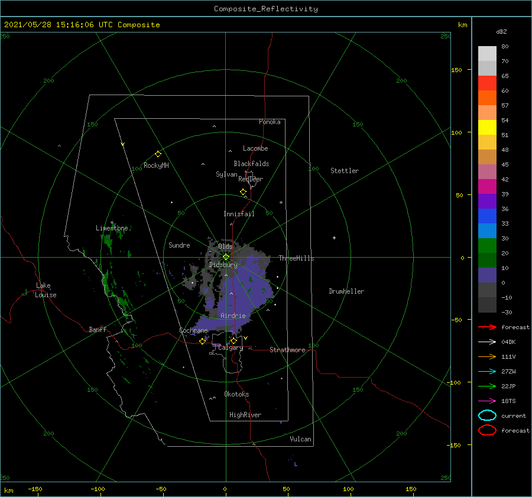Click the yellow v marker northwest of RockyMH
Image resolution: width=532 pixels, height=497 pixels.
[x=123, y=144]
